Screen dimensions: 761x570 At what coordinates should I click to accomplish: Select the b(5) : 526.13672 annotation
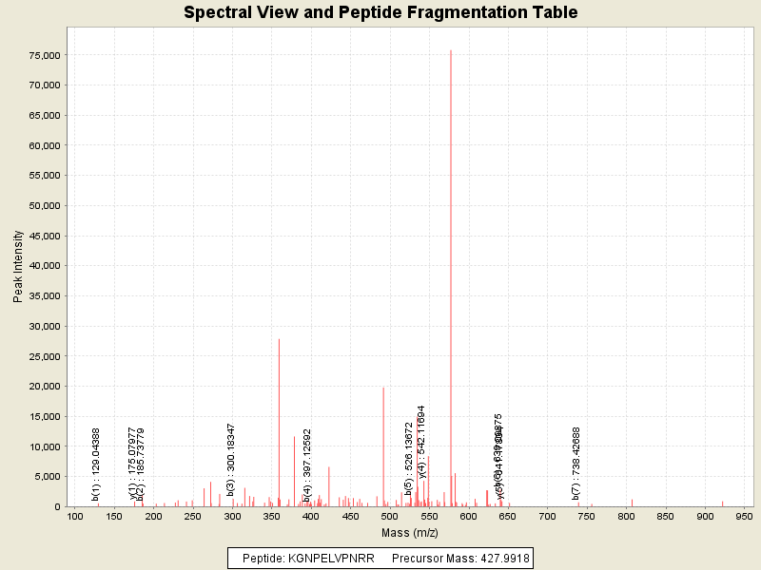pos(409,459)
